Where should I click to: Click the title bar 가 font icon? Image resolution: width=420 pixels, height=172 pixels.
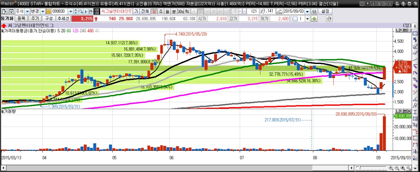[379, 4]
